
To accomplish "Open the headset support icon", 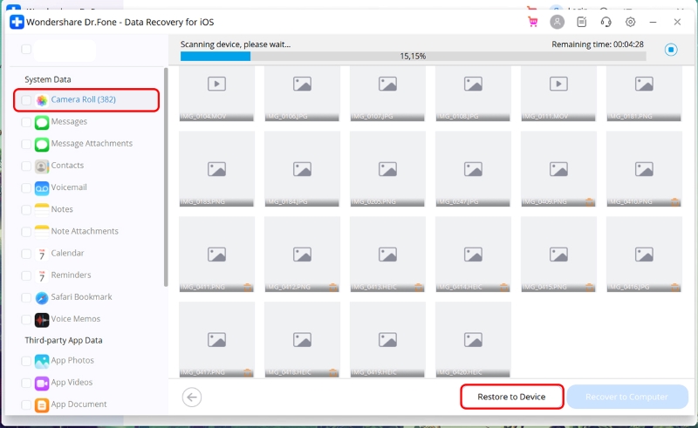I will (x=606, y=22).
